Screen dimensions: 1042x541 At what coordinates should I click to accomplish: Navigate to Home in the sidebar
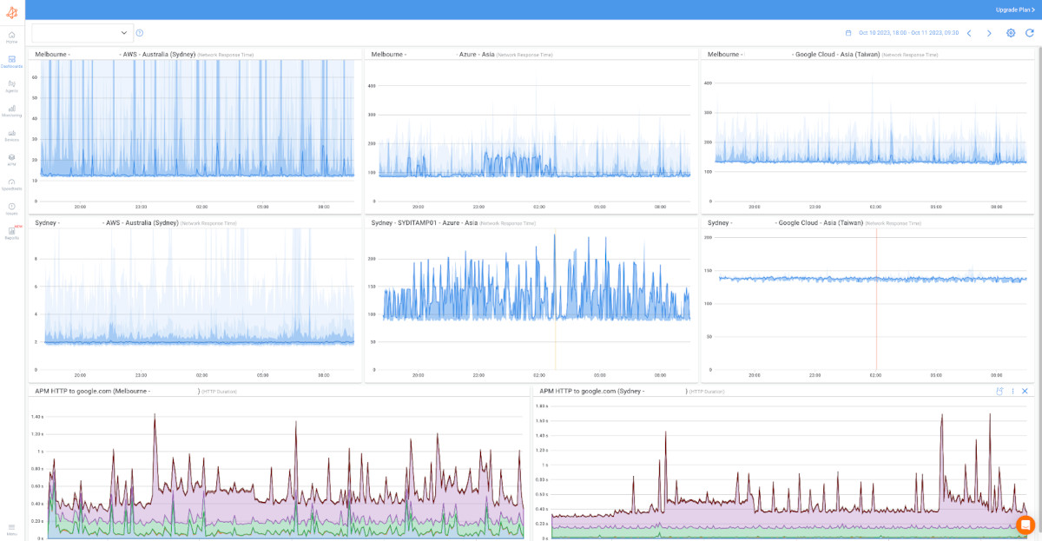pyautogui.click(x=11, y=35)
